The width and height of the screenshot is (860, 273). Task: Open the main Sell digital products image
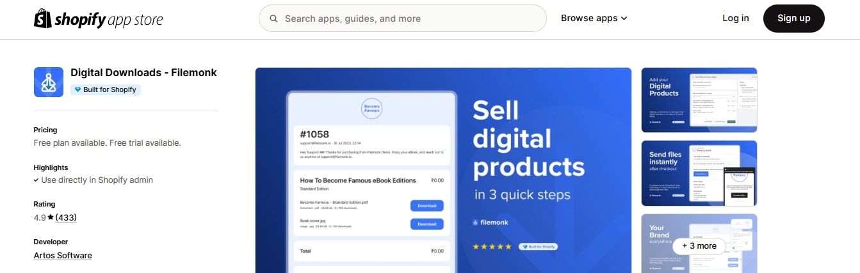(x=444, y=170)
